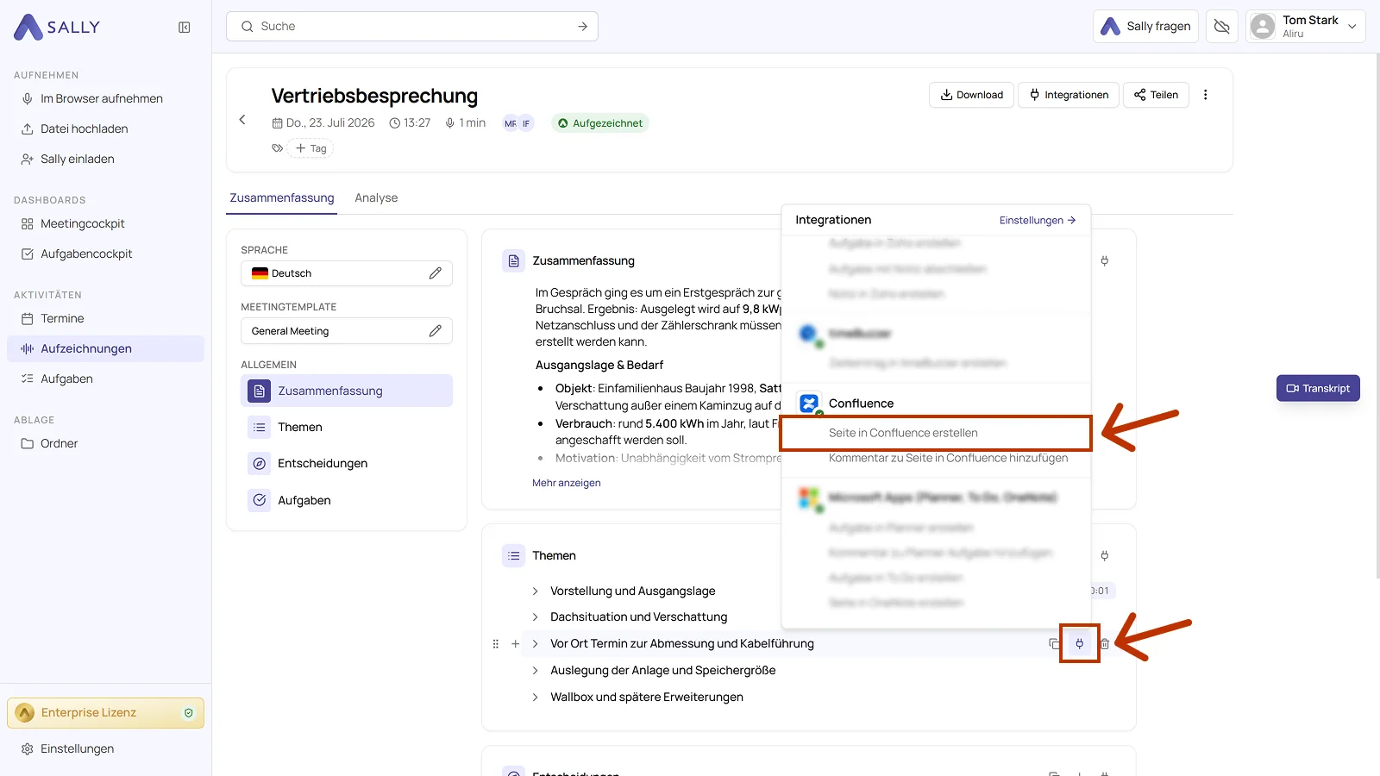Switch to the Analyse tab

click(x=376, y=197)
